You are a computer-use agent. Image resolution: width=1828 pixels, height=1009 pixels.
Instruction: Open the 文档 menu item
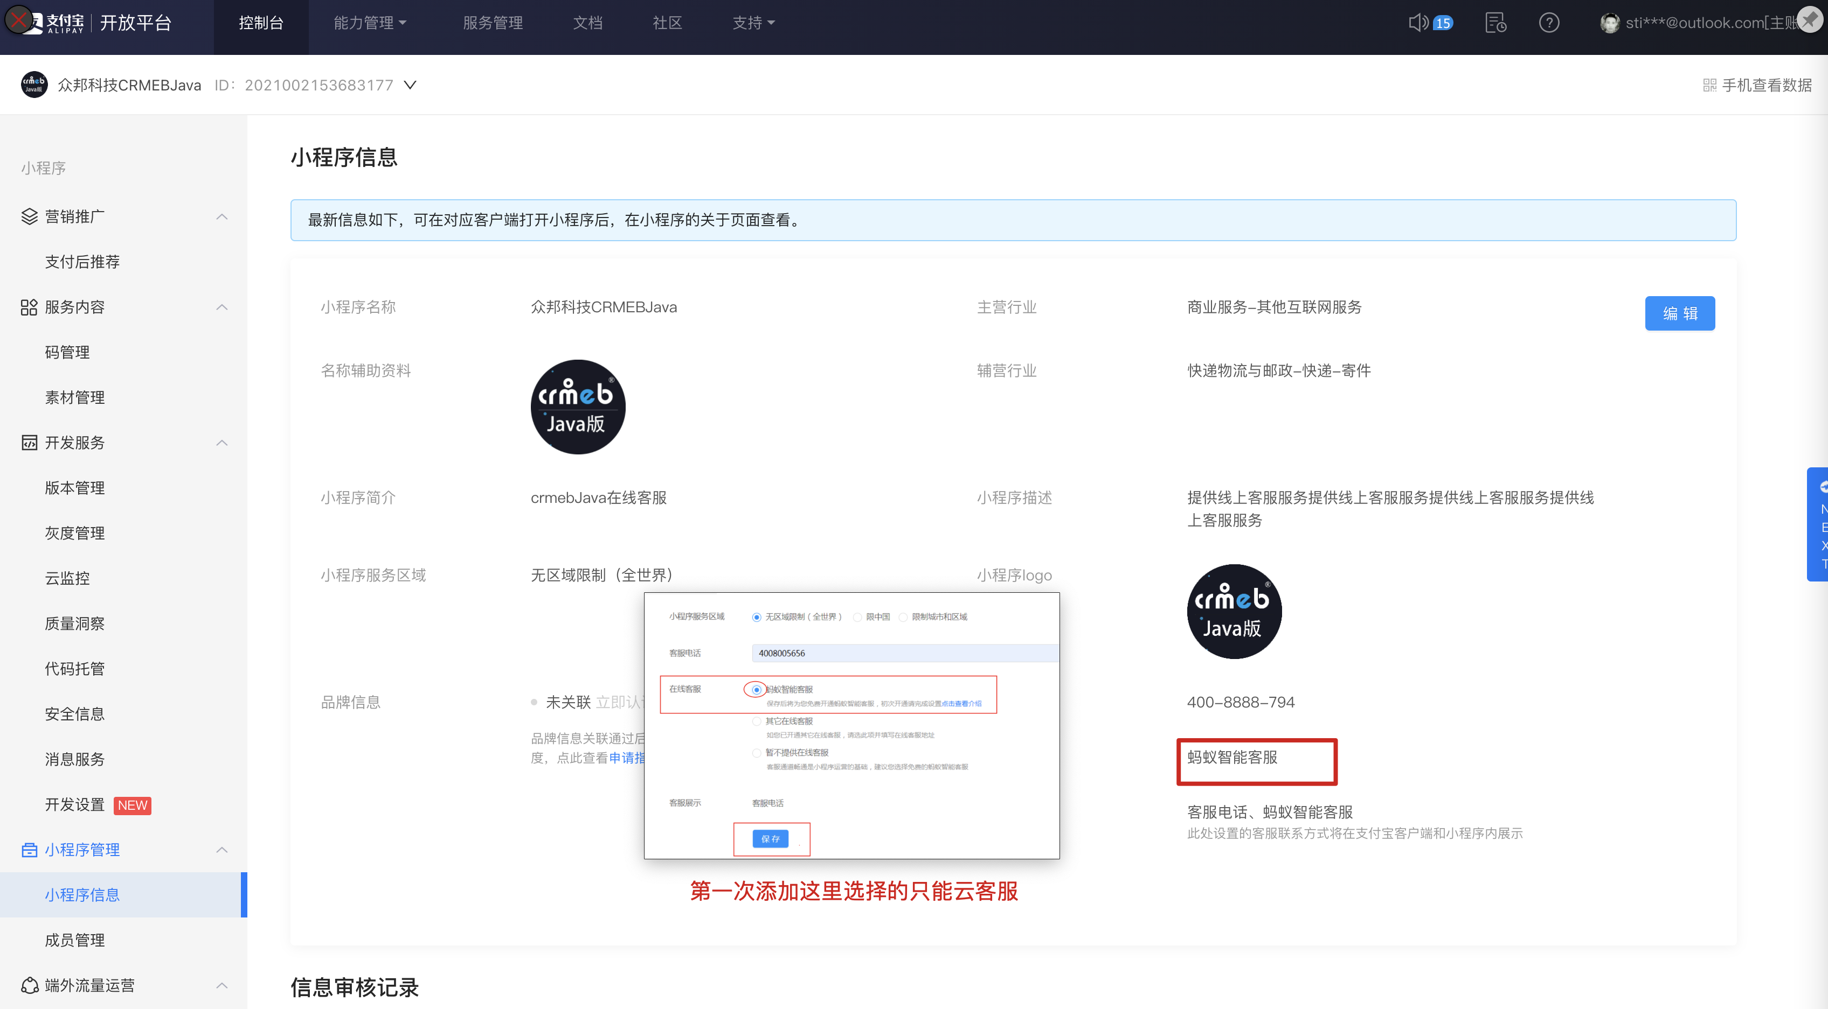[x=587, y=22]
